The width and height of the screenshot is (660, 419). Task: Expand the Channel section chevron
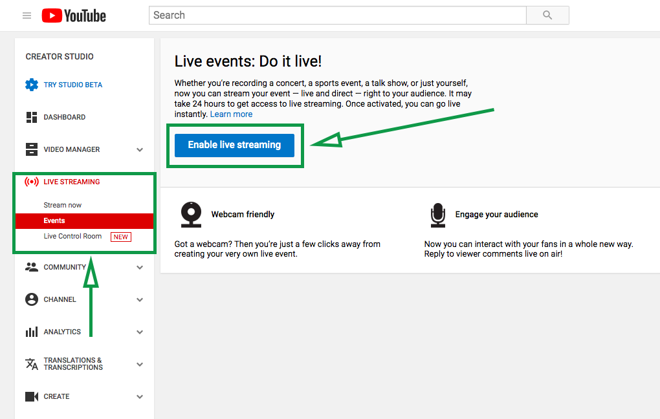(x=140, y=300)
